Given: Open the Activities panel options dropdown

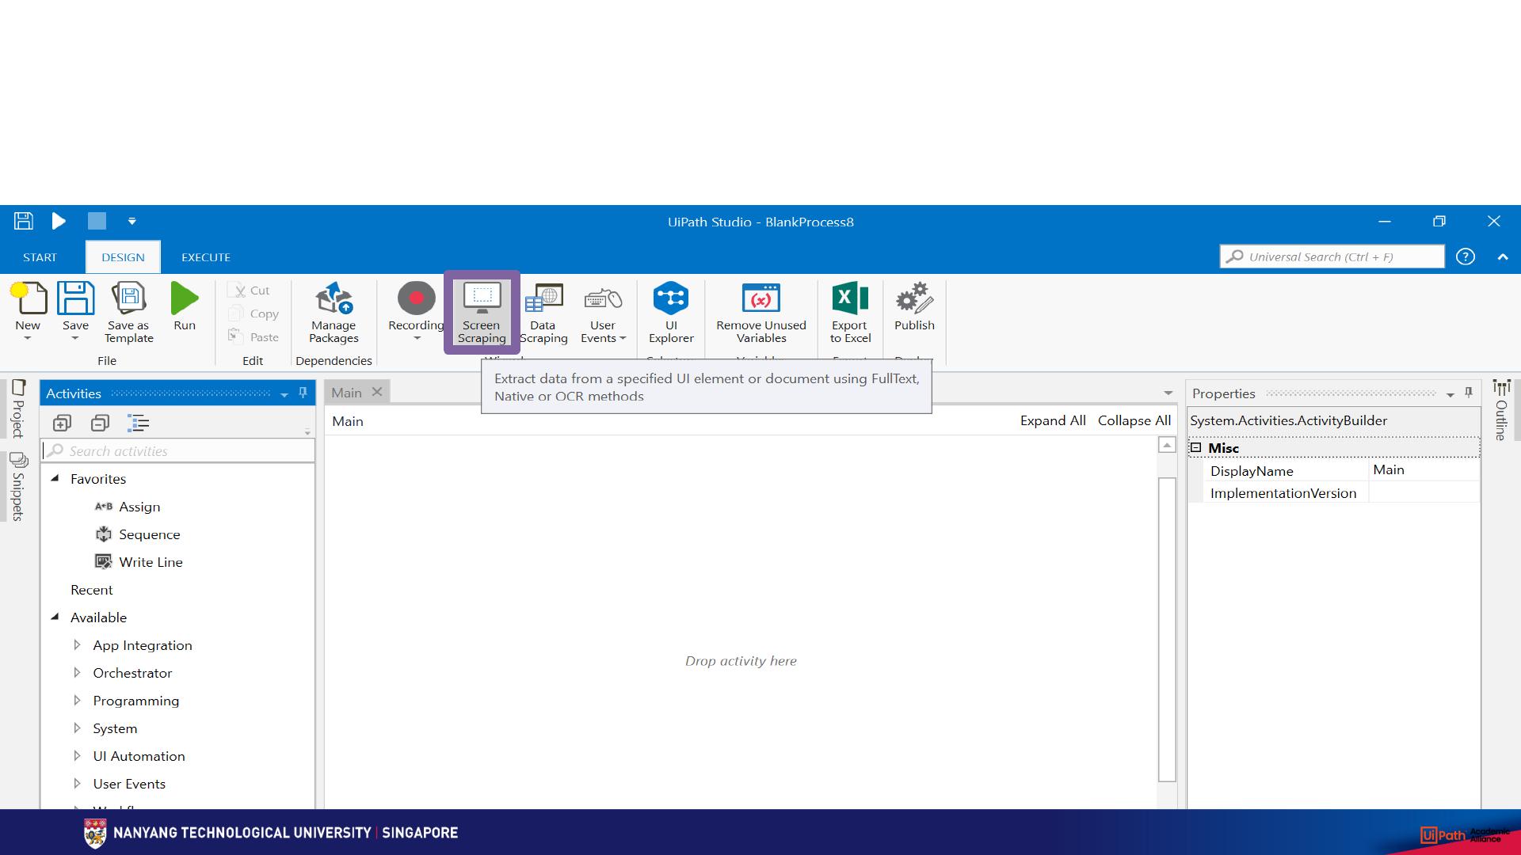Looking at the screenshot, I should coord(284,394).
